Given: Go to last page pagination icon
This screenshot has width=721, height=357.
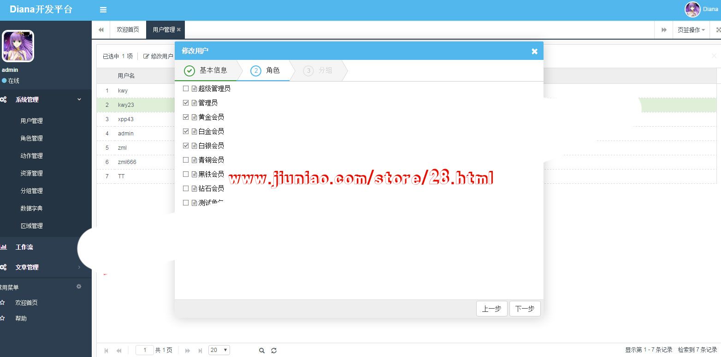Looking at the screenshot, I should [200, 351].
